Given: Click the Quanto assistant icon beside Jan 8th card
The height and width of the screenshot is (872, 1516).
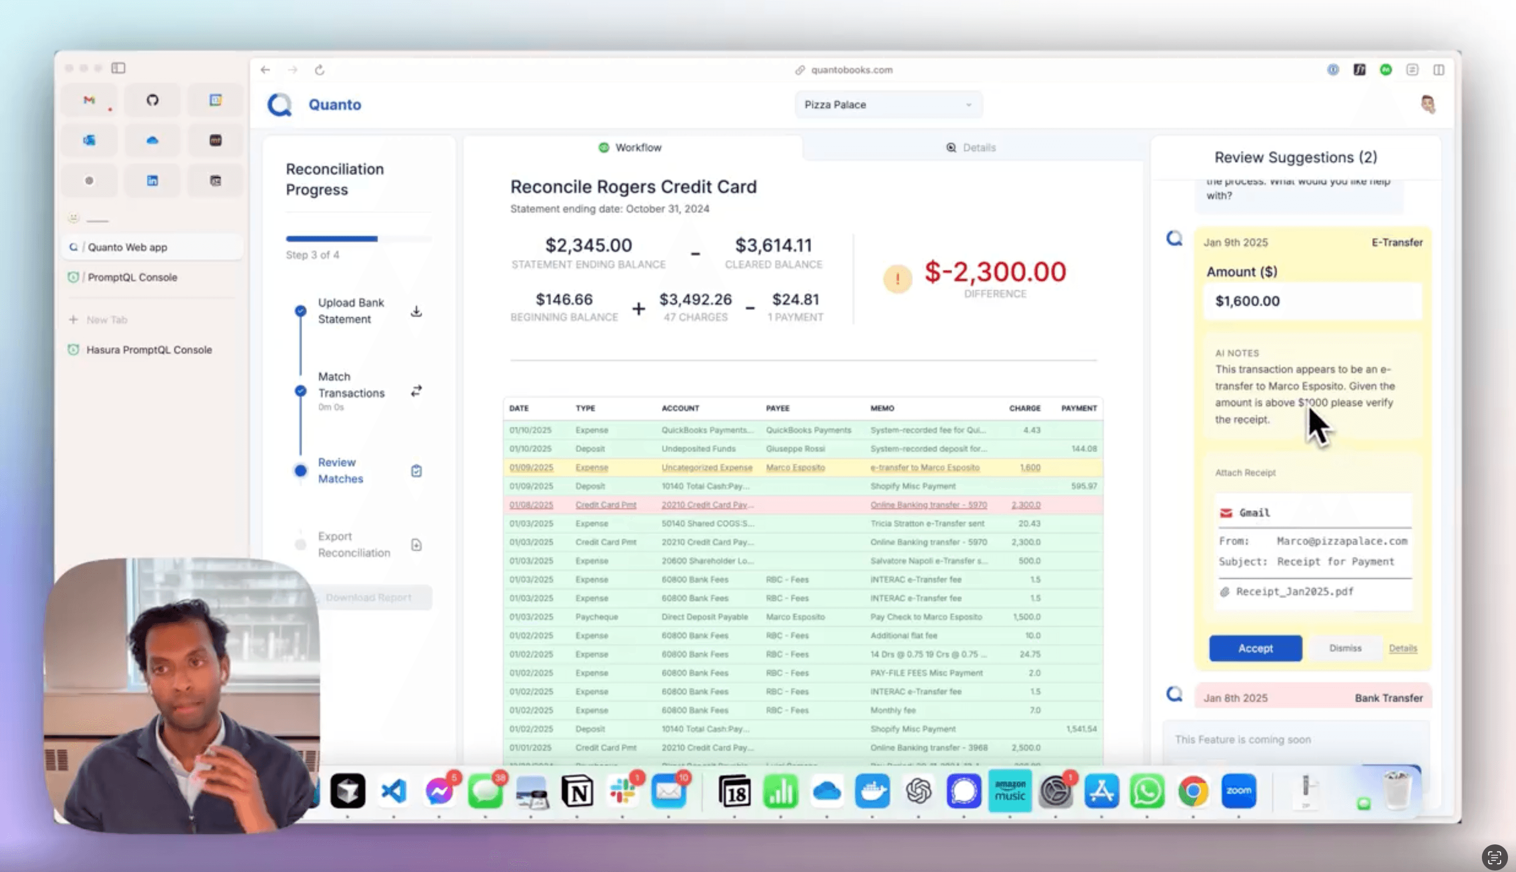Looking at the screenshot, I should [x=1175, y=694].
